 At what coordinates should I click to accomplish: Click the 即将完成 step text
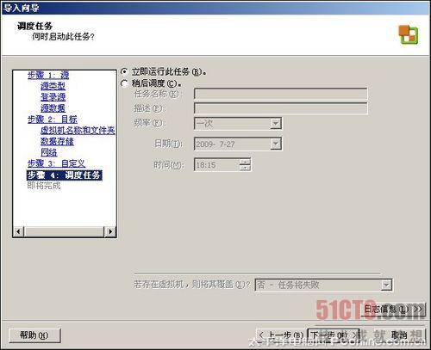(x=44, y=186)
